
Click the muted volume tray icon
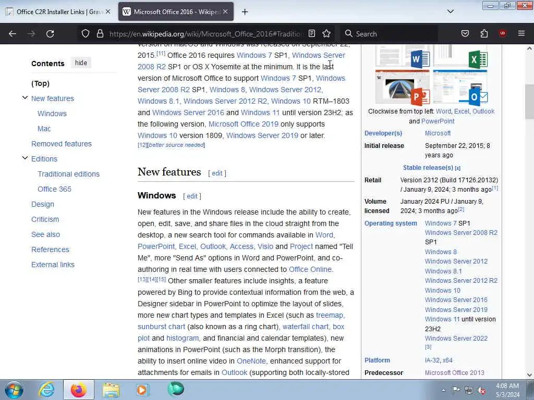[481, 390]
